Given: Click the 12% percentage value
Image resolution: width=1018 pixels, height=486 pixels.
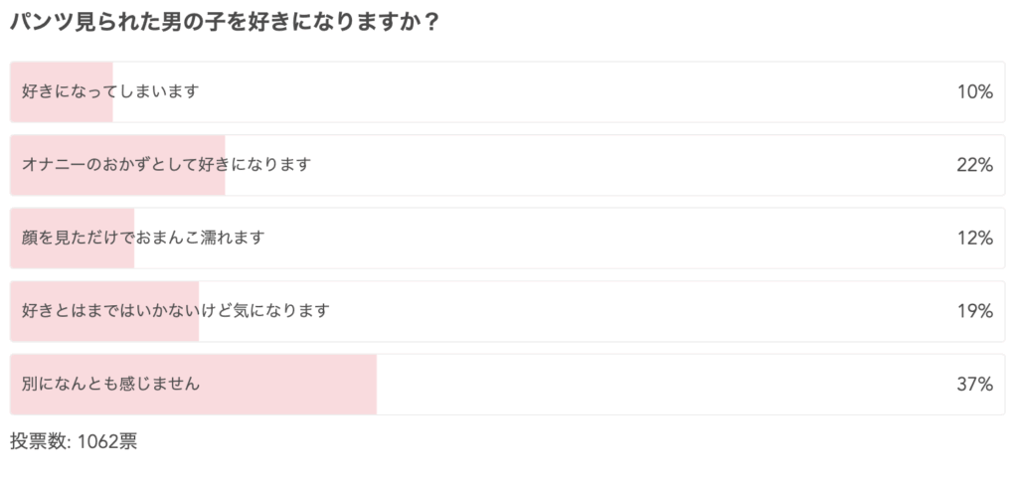Looking at the screenshot, I should coord(974,239).
